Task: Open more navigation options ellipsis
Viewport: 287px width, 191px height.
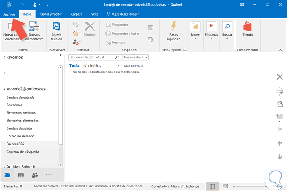Action: coord(49,175)
